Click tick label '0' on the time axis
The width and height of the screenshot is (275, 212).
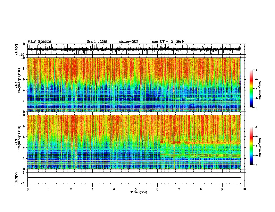[27, 189]
